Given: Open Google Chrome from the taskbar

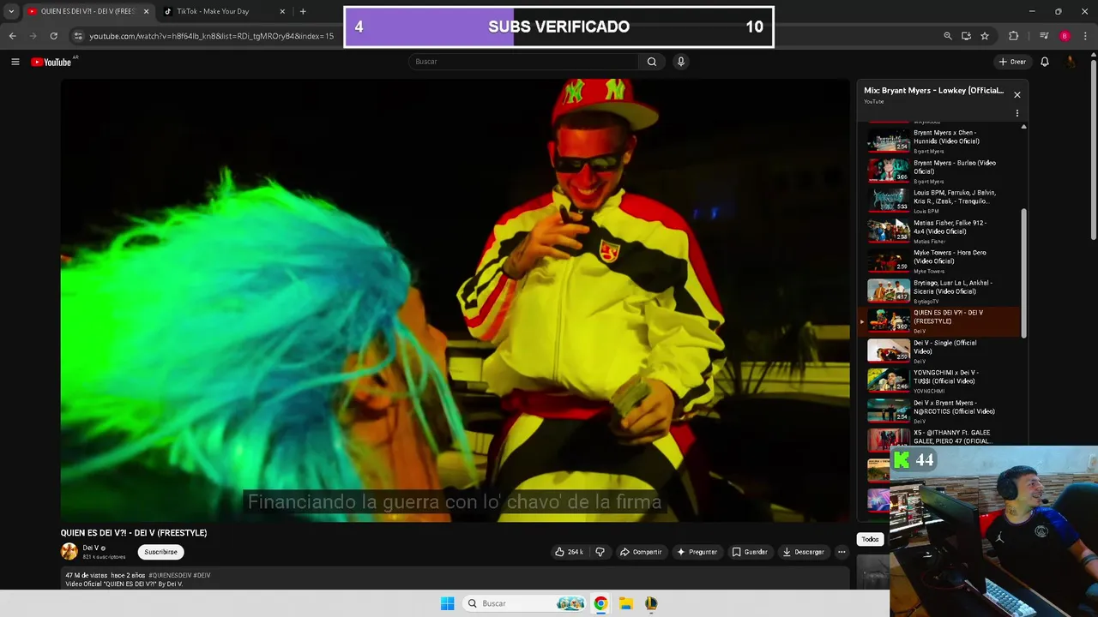Looking at the screenshot, I should 600,603.
